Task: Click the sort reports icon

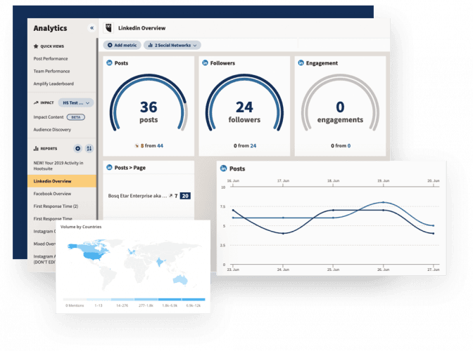Action: [89, 149]
